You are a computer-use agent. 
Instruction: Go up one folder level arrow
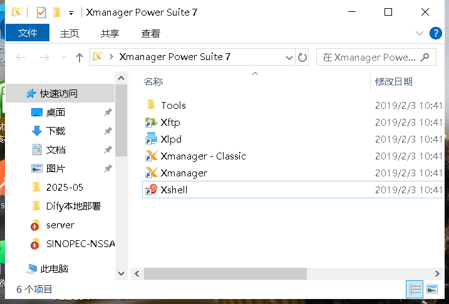click(x=79, y=58)
